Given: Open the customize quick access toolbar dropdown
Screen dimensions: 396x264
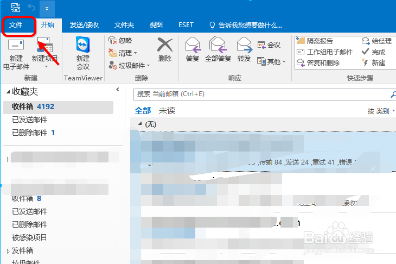Looking at the screenshot, I should click(47, 9).
